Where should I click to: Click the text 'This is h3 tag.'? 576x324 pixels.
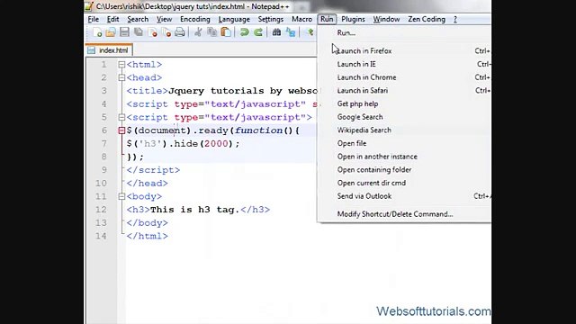194,210
